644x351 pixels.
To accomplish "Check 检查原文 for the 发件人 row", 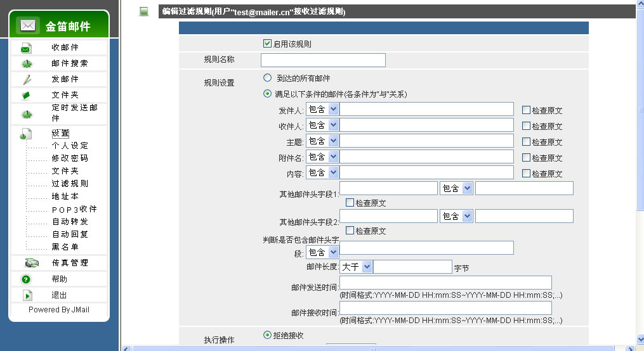I will pyautogui.click(x=526, y=110).
